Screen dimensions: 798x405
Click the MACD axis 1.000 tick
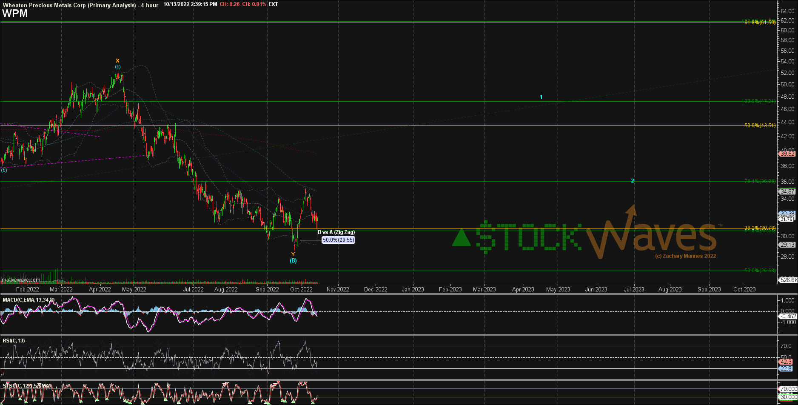pos(788,301)
